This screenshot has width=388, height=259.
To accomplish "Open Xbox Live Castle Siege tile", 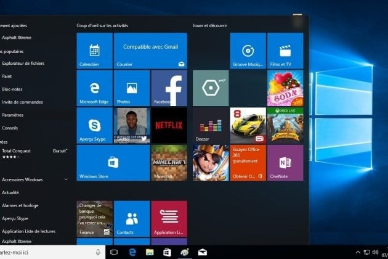I will pos(285,126).
